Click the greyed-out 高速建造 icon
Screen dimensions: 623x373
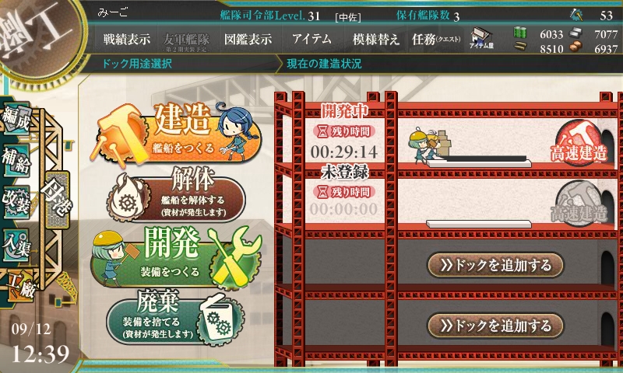pyautogui.click(x=579, y=203)
